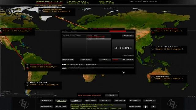Toggle the Disable access logging switch
This screenshot has height=110, width=196.
64,68
